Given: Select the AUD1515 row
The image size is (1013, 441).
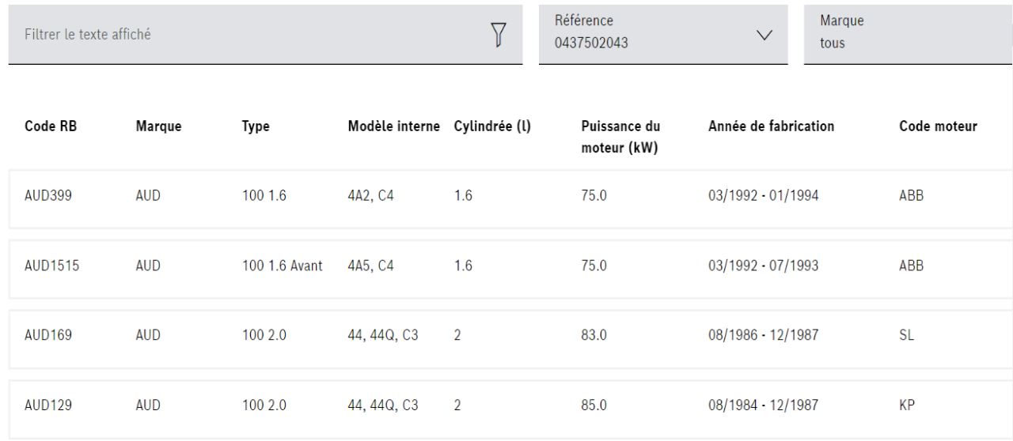Looking at the screenshot, I should pyautogui.click(x=51, y=266).
